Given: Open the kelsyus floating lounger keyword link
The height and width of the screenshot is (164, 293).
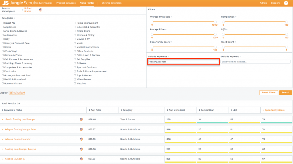Looking at the screenshot, I should pos(18,139).
